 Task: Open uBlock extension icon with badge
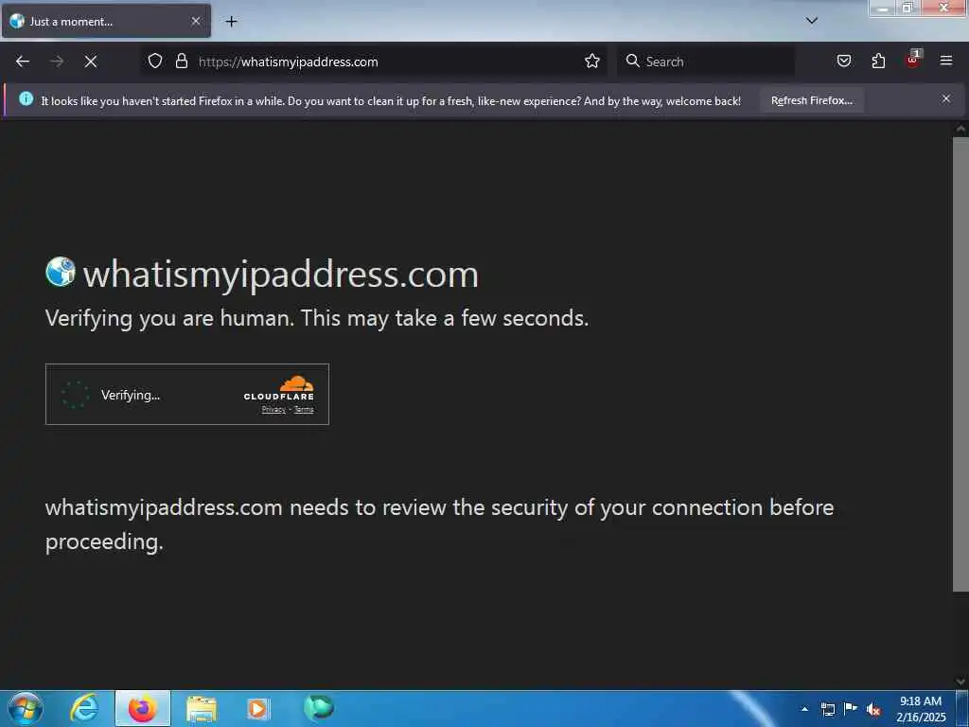[913, 60]
